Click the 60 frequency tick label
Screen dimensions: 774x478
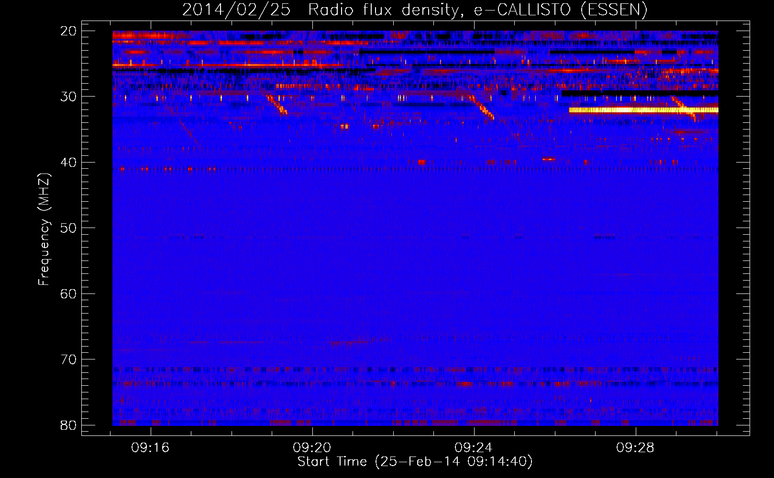click(x=68, y=293)
